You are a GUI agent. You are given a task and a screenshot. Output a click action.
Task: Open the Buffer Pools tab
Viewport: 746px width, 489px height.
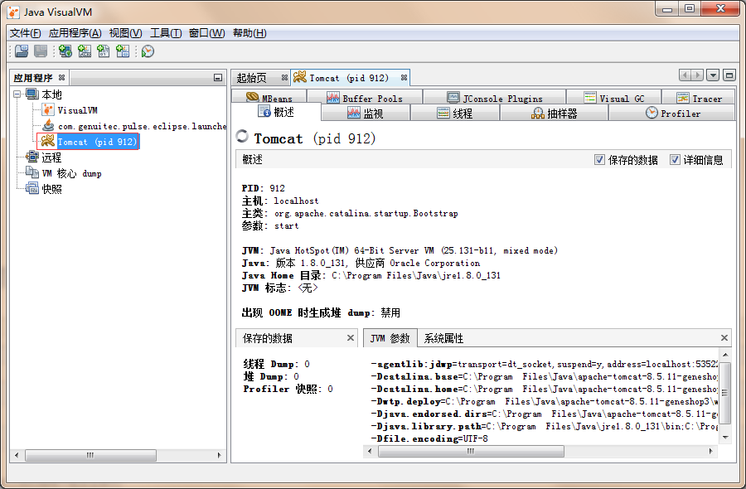[365, 98]
